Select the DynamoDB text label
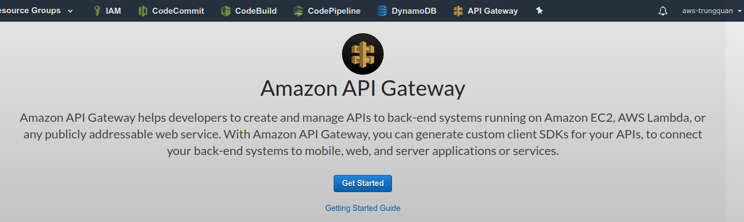744x222 pixels. (x=414, y=11)
